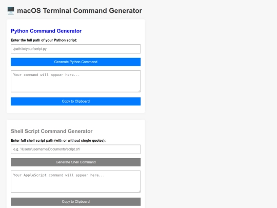Click the Python script path input field
Viewport: 277px width, 208px height.
(75, 49)
